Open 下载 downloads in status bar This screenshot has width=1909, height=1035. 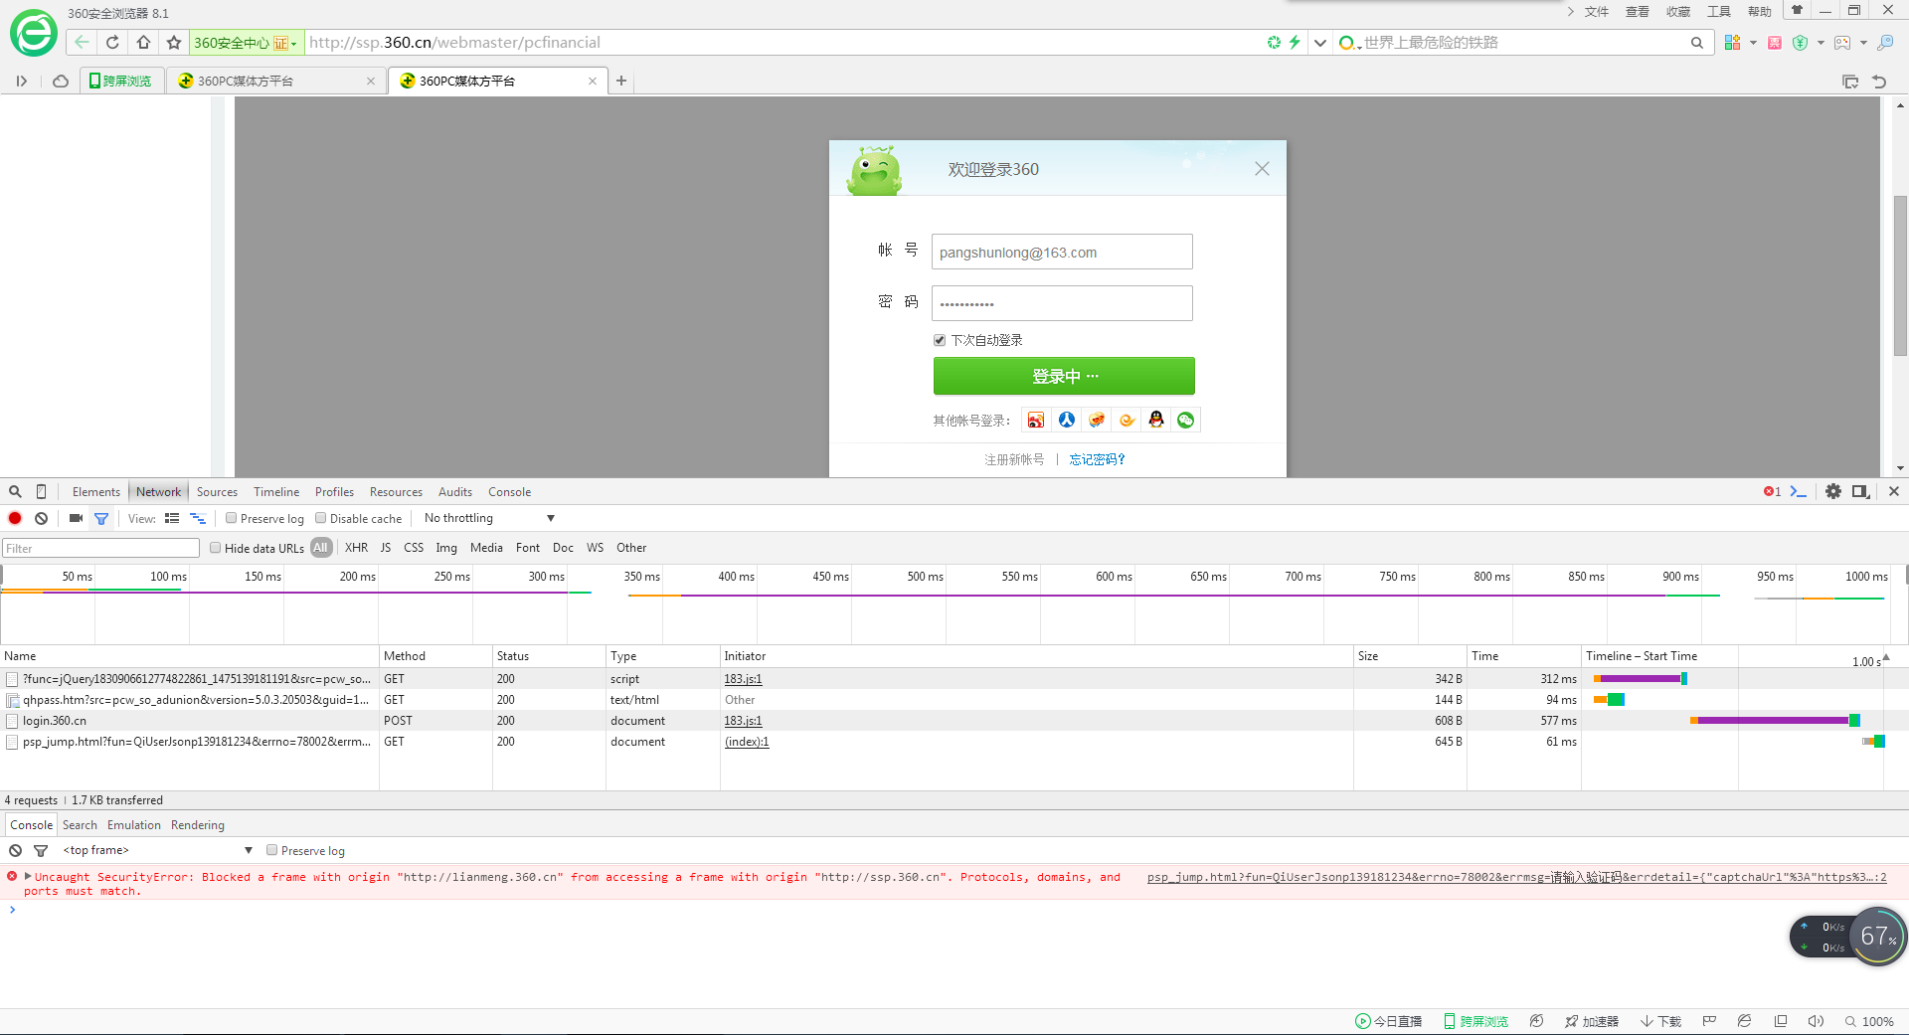(x=1660, y=1021)
